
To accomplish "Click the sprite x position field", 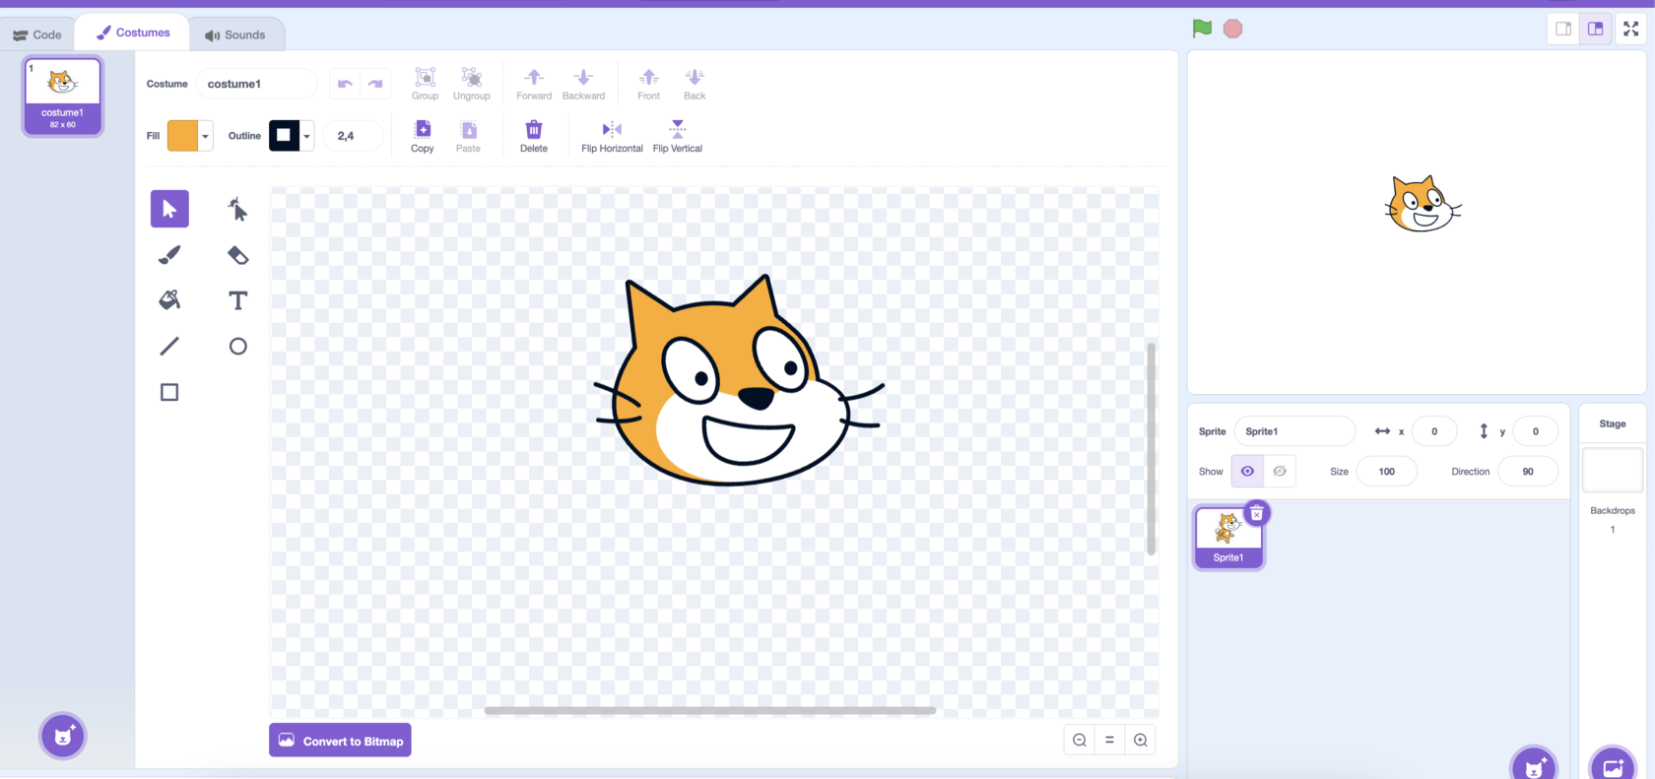I will [x=1434, y=431].
